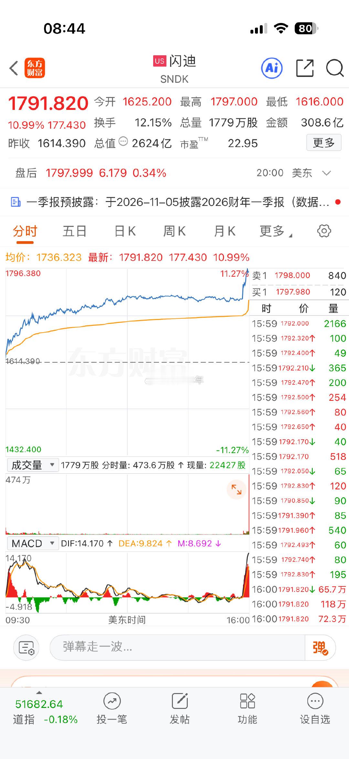Image resolution: width=349 pixels, height=759 pixels.
Task: Tap the 16:00 trade row 118万
Action: [299, 604]
